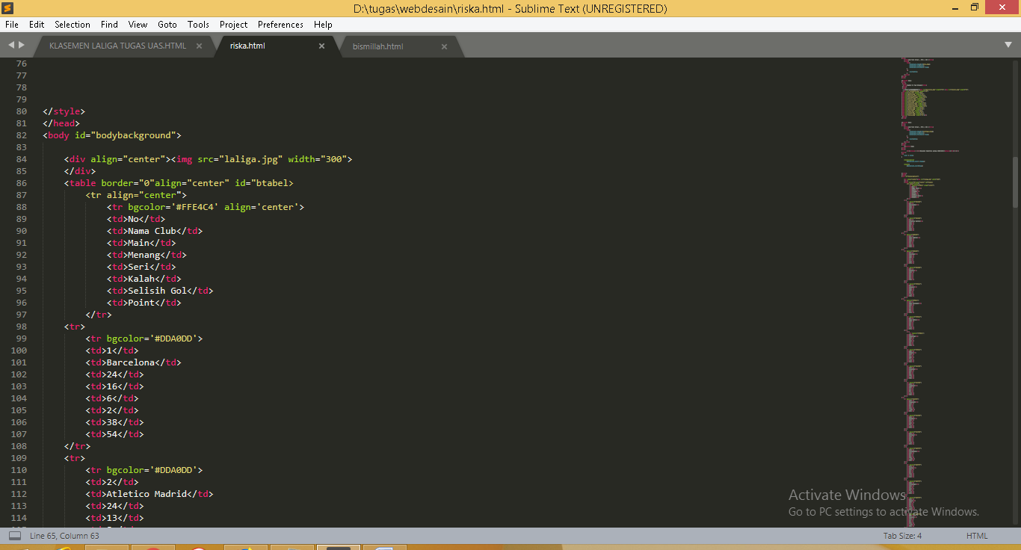Screen dimensions: 1021x550
Task: Click the vertical scrollbar thumb
Action: 1015,182
